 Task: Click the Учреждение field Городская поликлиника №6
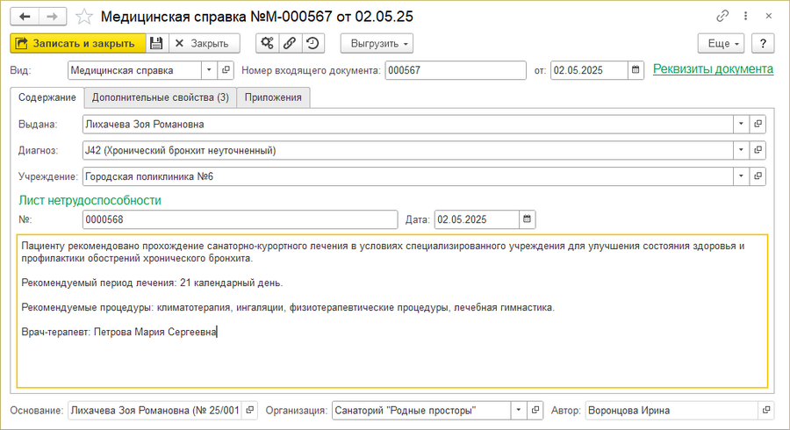tap(408, 176)
